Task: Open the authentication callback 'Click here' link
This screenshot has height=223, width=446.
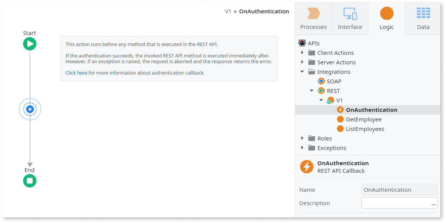Action: click(76, 72)
